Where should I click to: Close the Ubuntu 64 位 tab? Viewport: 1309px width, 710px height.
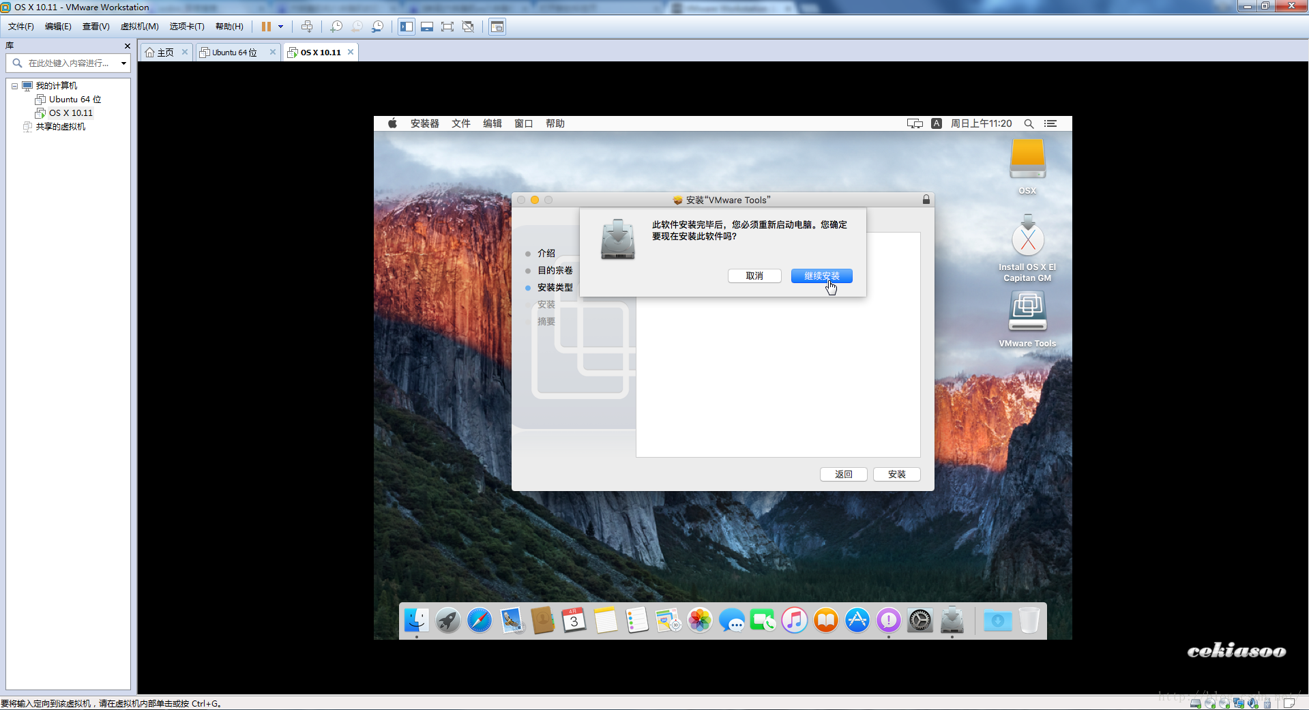(x=273, y=52)
